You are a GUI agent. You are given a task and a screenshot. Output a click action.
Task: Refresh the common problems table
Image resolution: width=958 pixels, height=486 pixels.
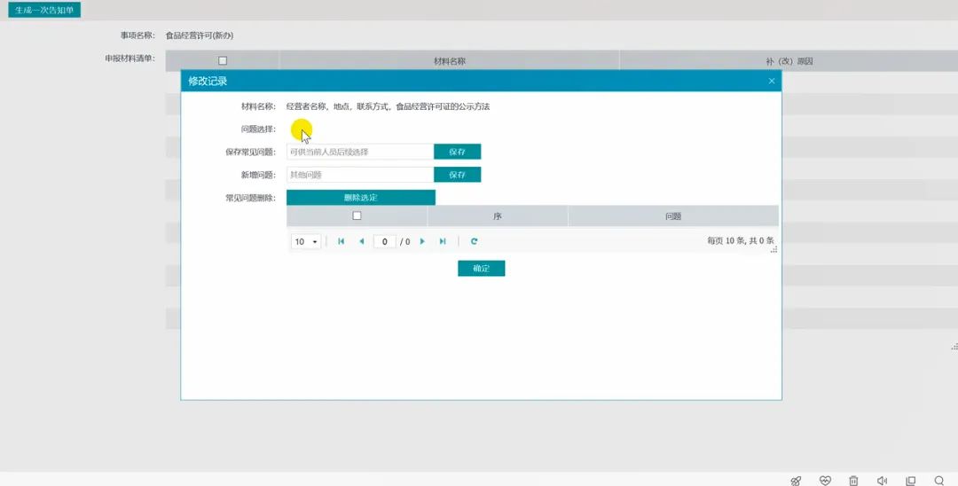[475, 241]
